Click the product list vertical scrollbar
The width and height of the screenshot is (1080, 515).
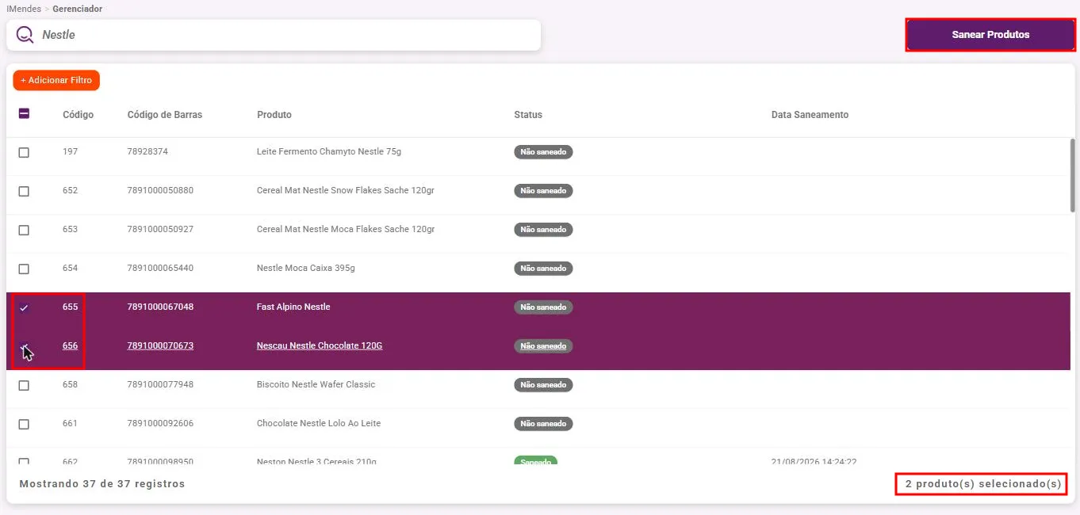(1072, 176)
